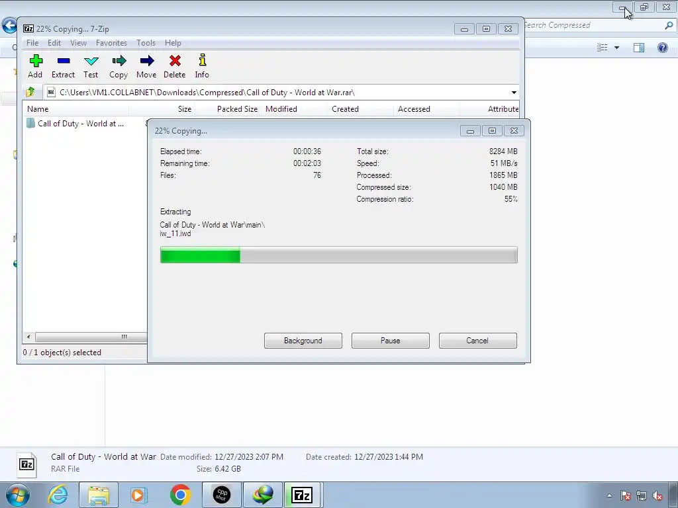The width and height of the screenshot is (678, 508).
Task: Sort by Accessed column header
Action: (427, 109)
